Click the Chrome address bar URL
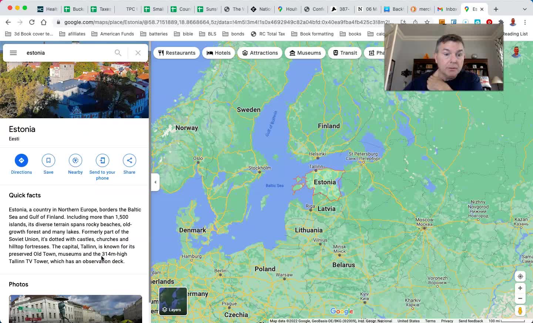The width and height of the screenshot is (533, 323). (x=228, y=22)
